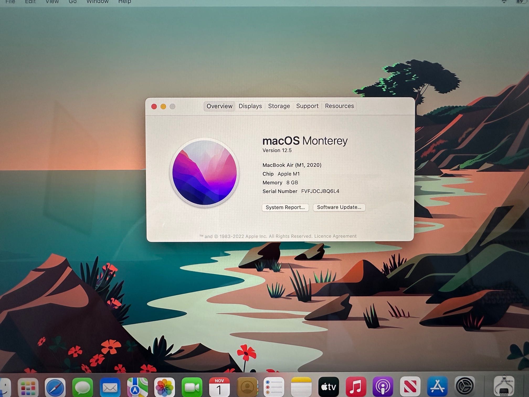Open the Licence Agreement link
Screen dimensions: 529x397
pyautogui.click(x=335, y=236)
